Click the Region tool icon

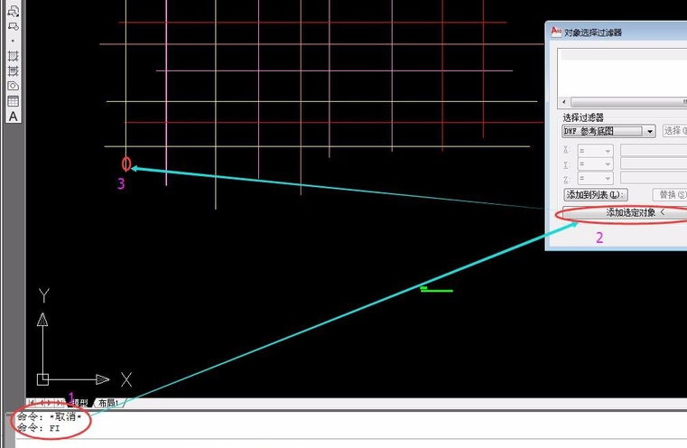[13, 86]
